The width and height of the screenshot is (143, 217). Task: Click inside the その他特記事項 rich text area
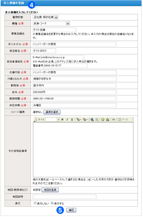[83, 150]
